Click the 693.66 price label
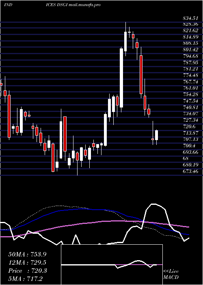Image resolution: width=203 pixels, height=285 pixels. (190, 152)
